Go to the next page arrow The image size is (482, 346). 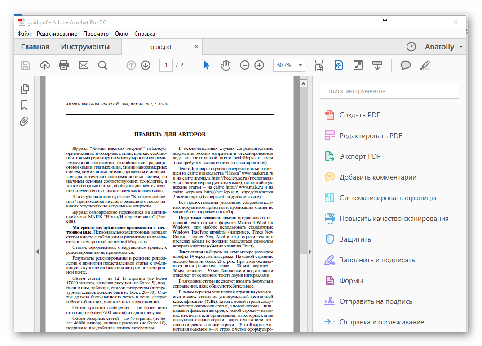coord(146,65)
